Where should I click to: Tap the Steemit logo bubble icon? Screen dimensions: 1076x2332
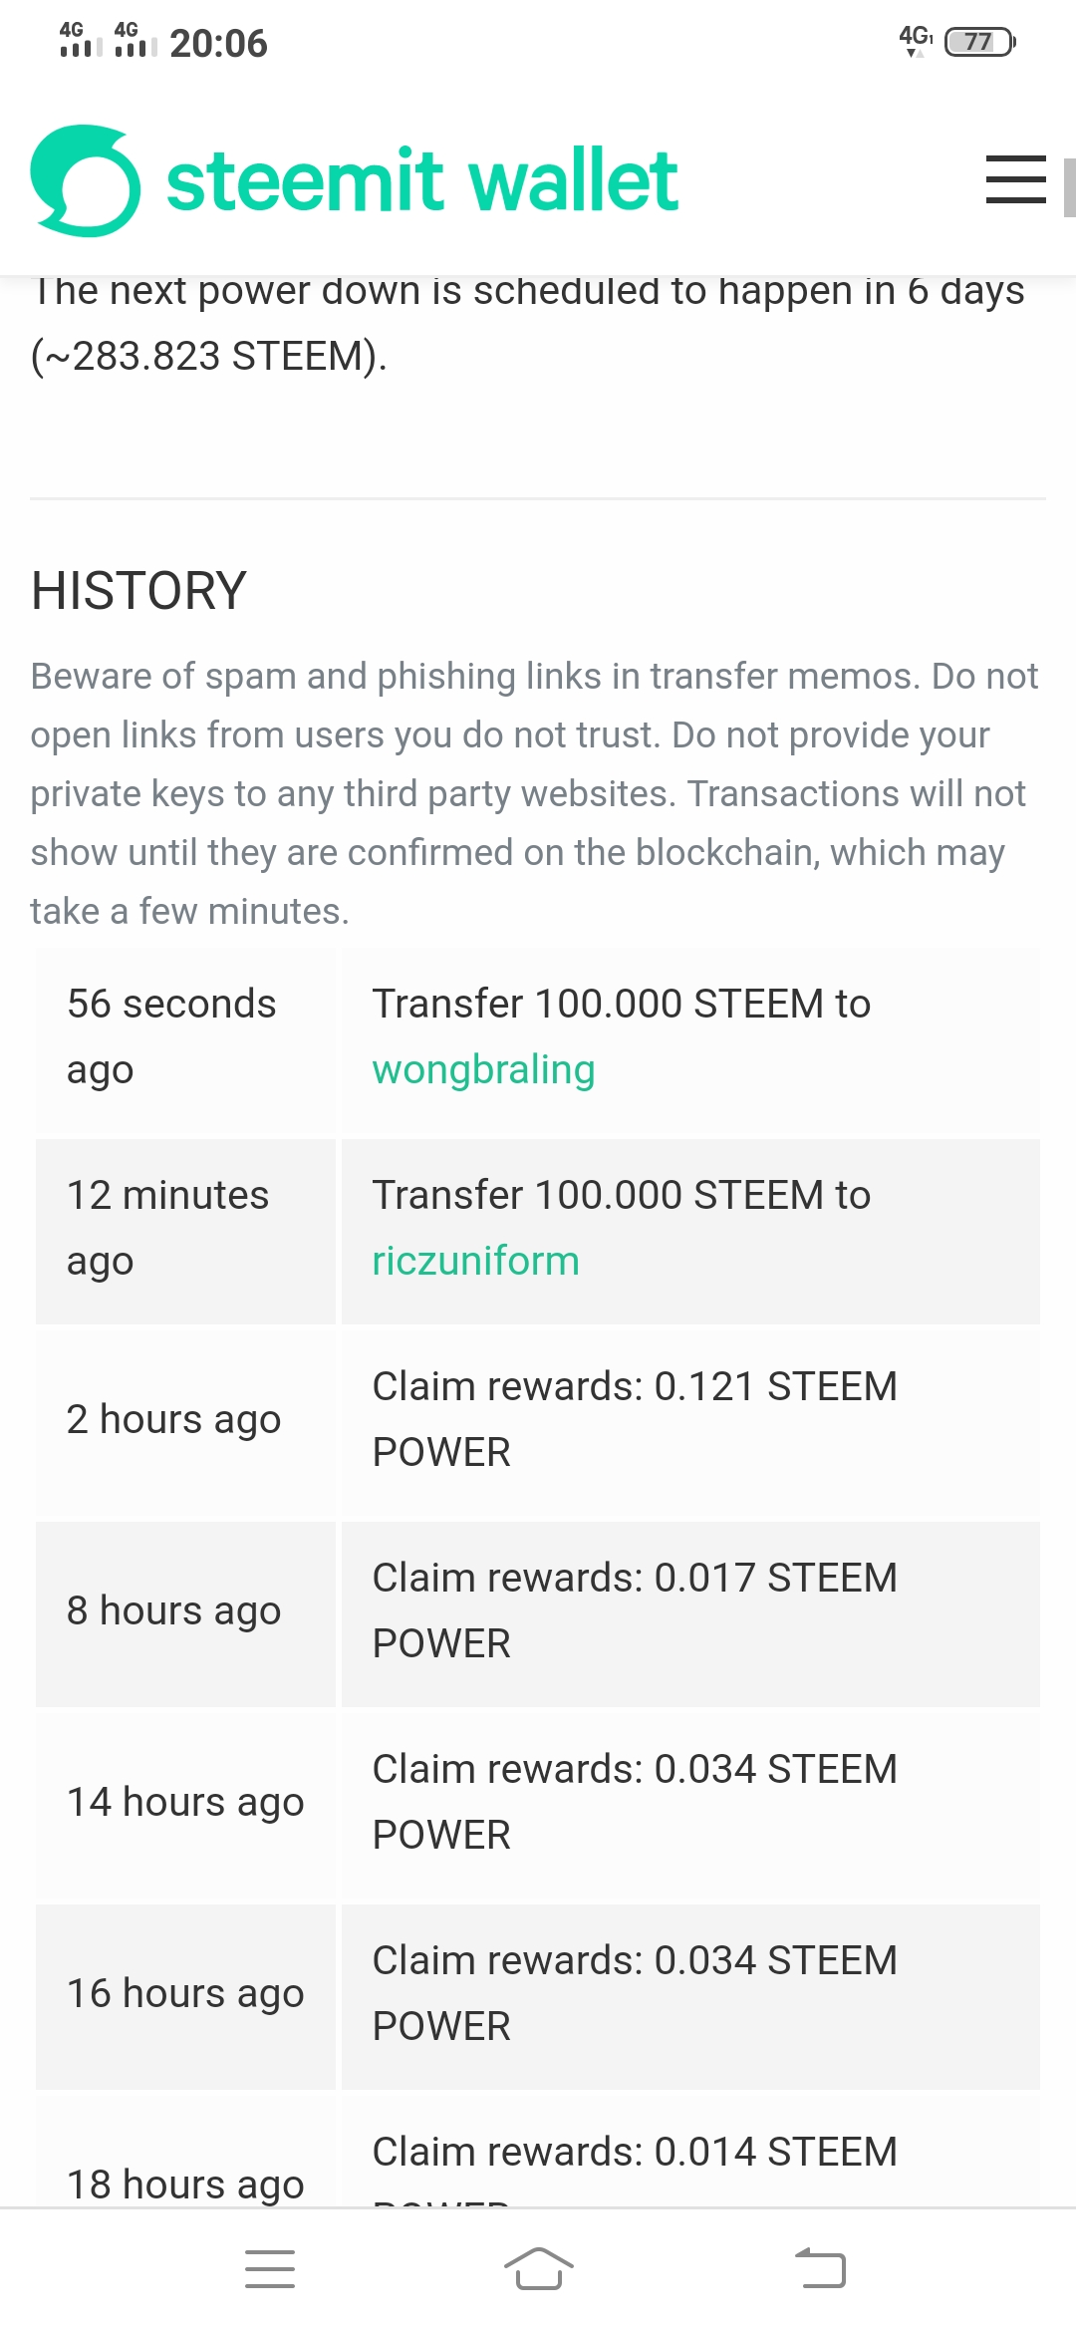pos(86,180)
